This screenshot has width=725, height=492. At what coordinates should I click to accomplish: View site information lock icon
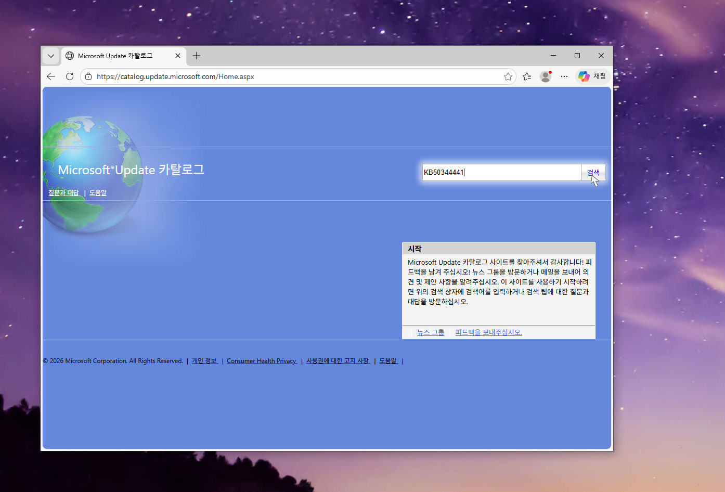click(88, 76)
